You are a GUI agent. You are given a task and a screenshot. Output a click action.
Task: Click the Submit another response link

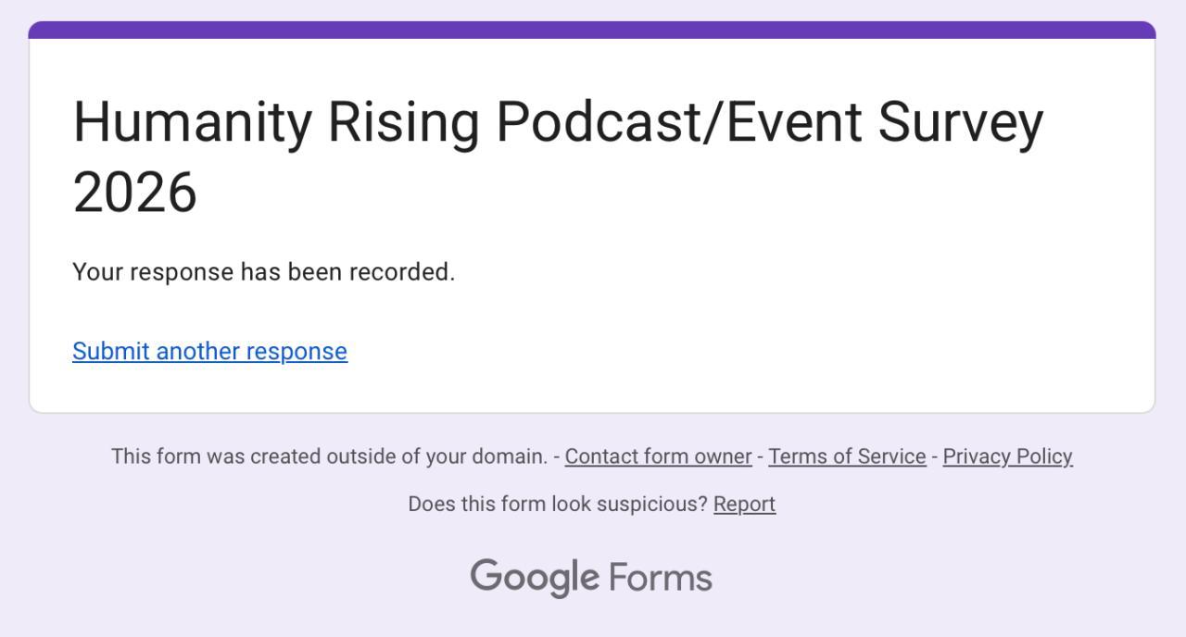click(x=209, y=351)
